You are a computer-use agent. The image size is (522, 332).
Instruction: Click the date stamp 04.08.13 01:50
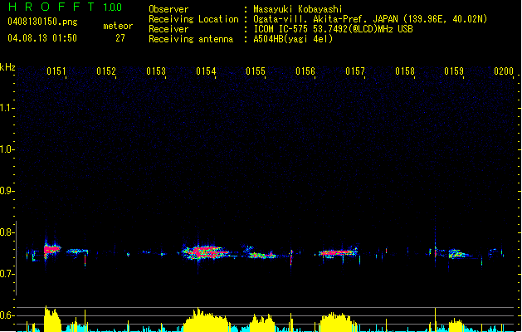click(x=42, y=38)
